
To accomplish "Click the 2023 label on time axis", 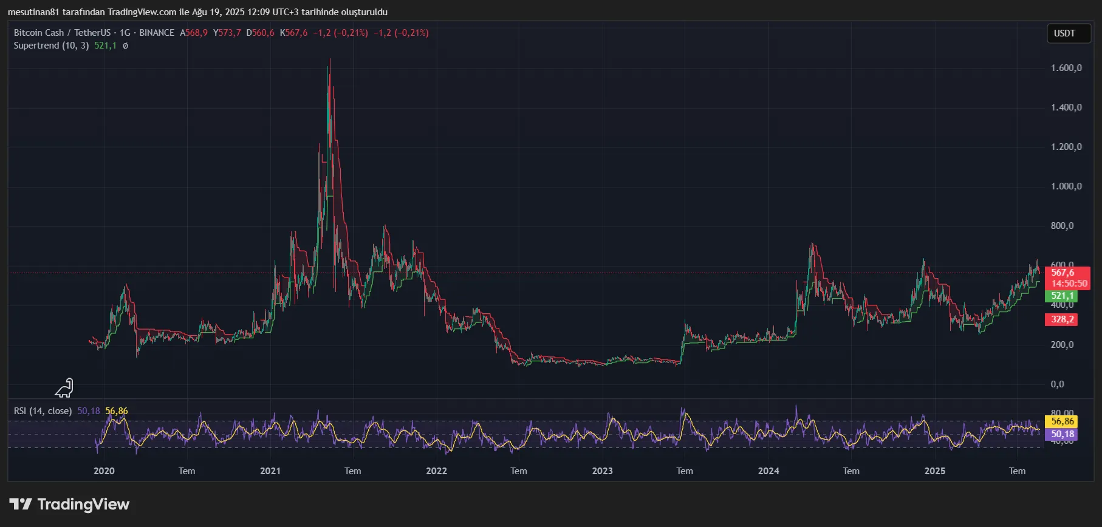I will click(x=603, y=471).
